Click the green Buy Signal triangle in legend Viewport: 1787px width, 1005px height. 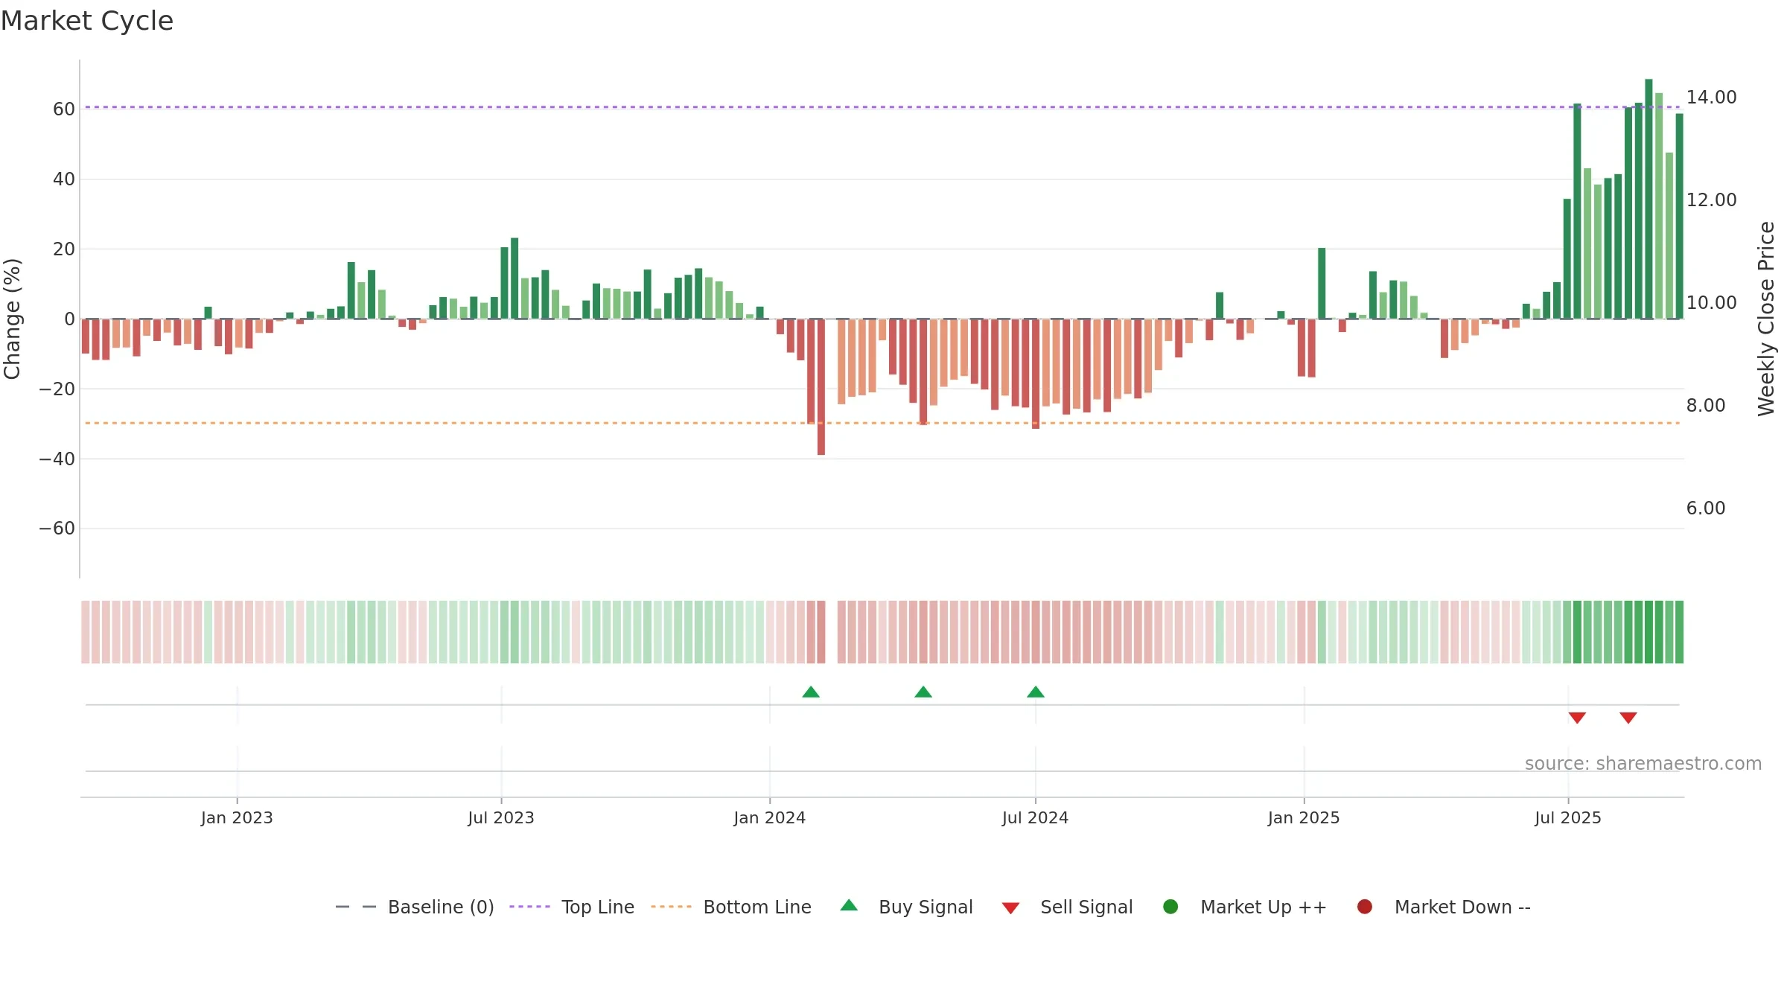[x=849, y=905]
